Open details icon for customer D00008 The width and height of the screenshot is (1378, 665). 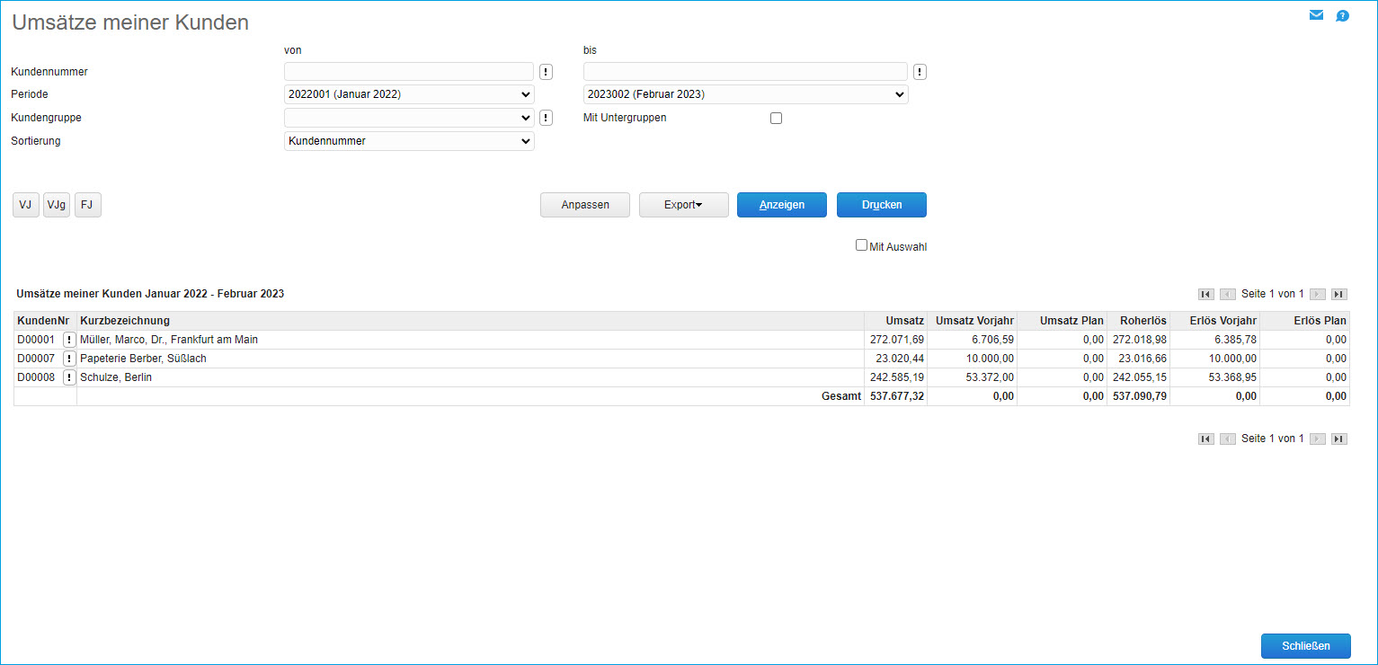(x=69, y=377)
